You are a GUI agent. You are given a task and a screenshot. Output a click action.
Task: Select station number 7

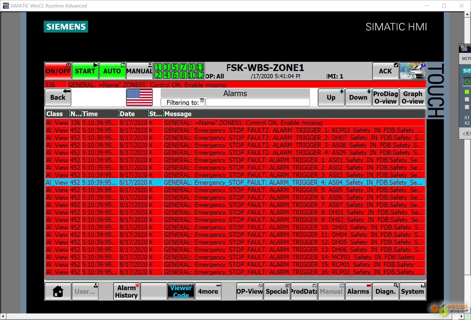(183, 67)
